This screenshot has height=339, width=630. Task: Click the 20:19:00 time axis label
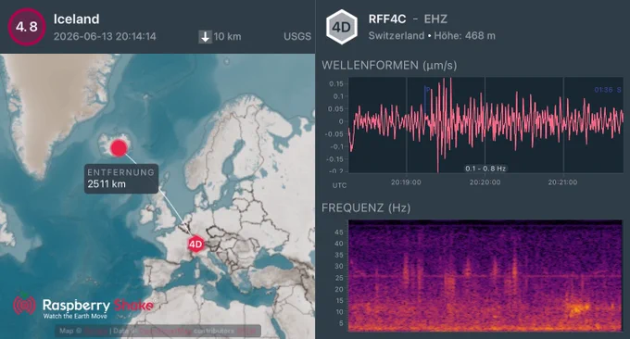tap(406, 182)
